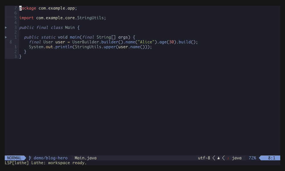This screenshot has height=171, width=285.
Task: Click the Main.java filename in statusline
Action: pyautogui.click(x=85, y=158)
